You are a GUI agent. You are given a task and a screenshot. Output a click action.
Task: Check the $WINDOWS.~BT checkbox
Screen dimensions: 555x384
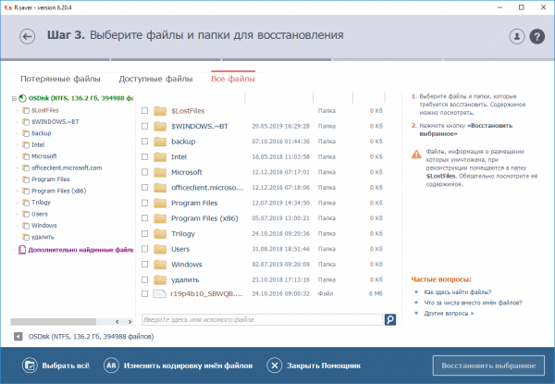[x=144, y=126]
